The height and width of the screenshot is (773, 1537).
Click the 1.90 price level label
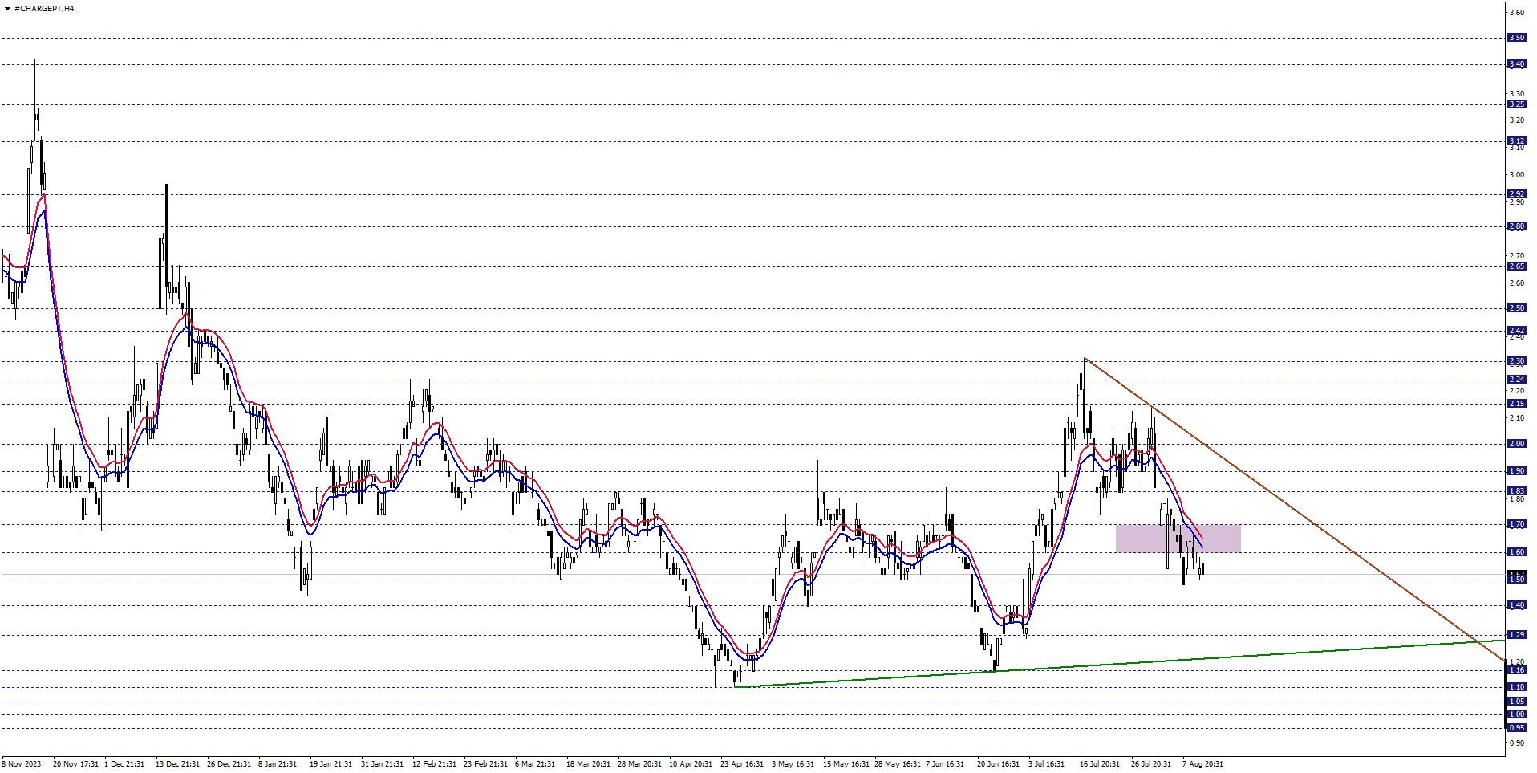[x=1517, y=471]
